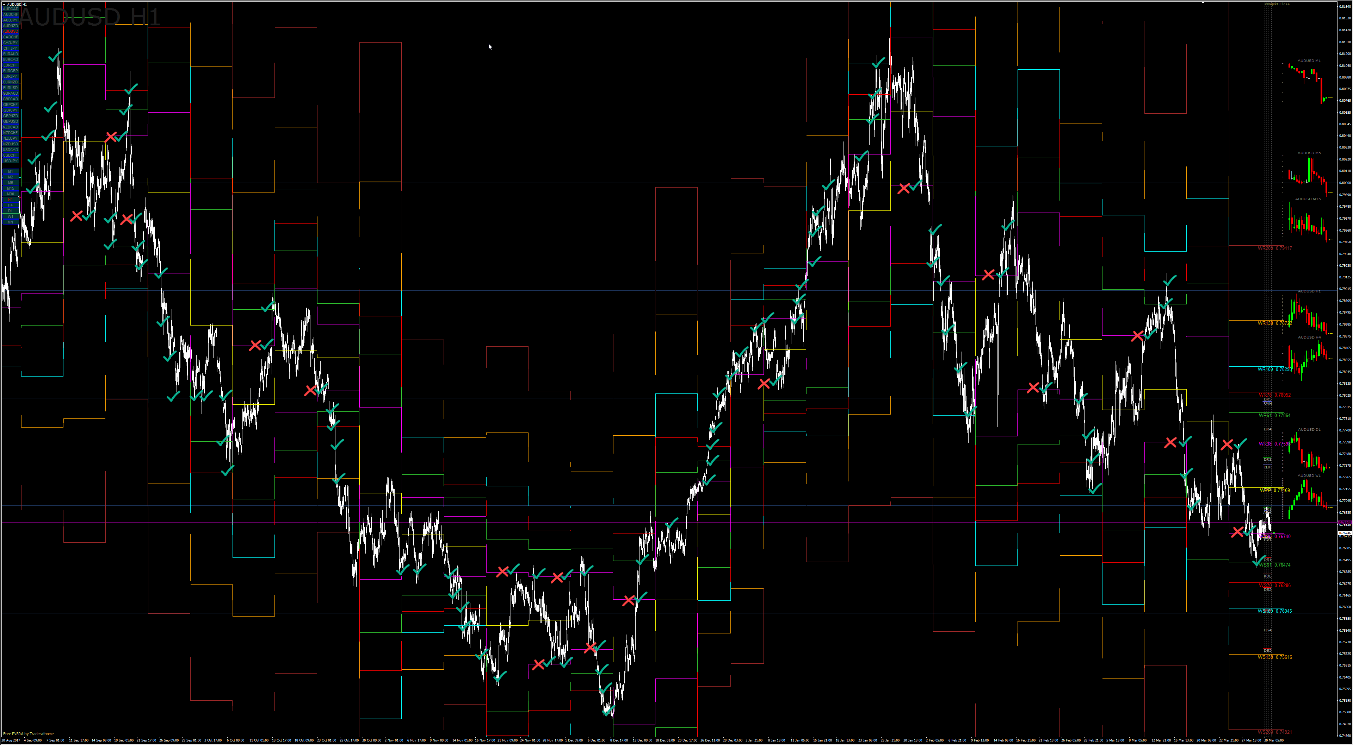Switch chart to CADCHF pair
Screen dimensions: 1353x745
pyautogui.click(x=11, y=37)
